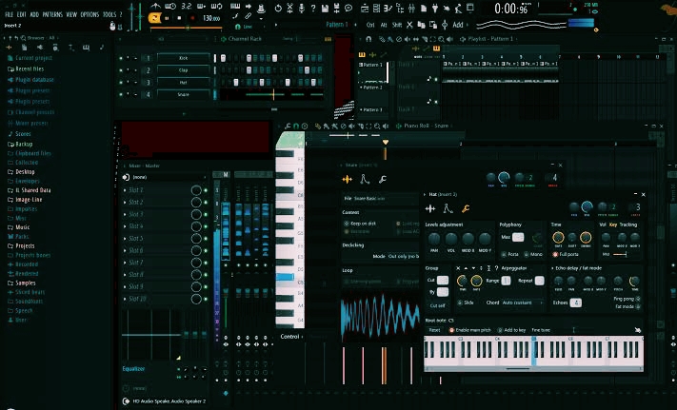Click the red record button
677x410 pixels.
pos(192,18)
